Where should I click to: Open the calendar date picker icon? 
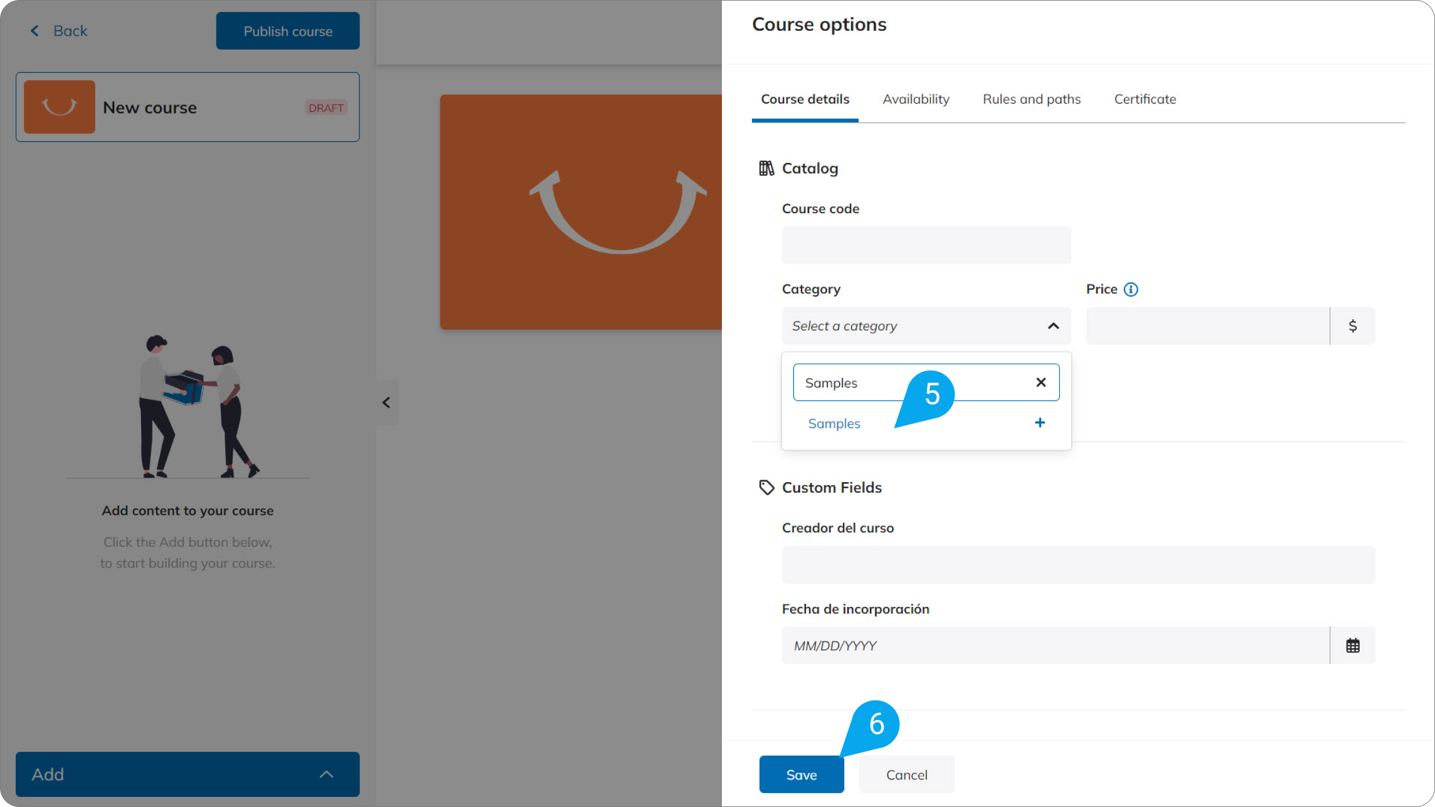click(1352, 645)
